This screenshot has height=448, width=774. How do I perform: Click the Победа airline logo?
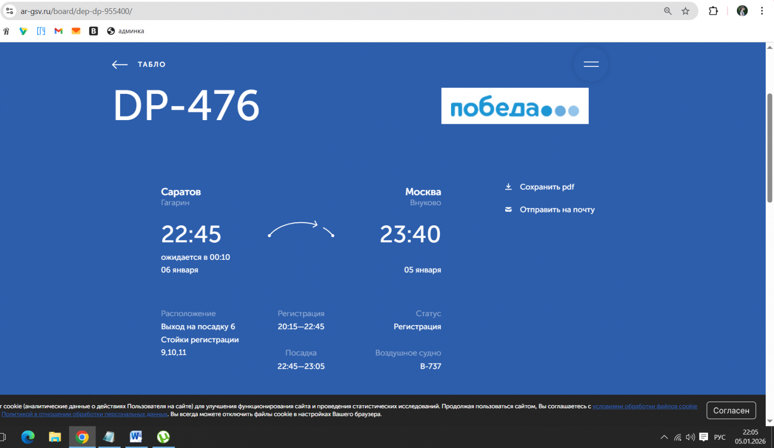coord(514,106)
